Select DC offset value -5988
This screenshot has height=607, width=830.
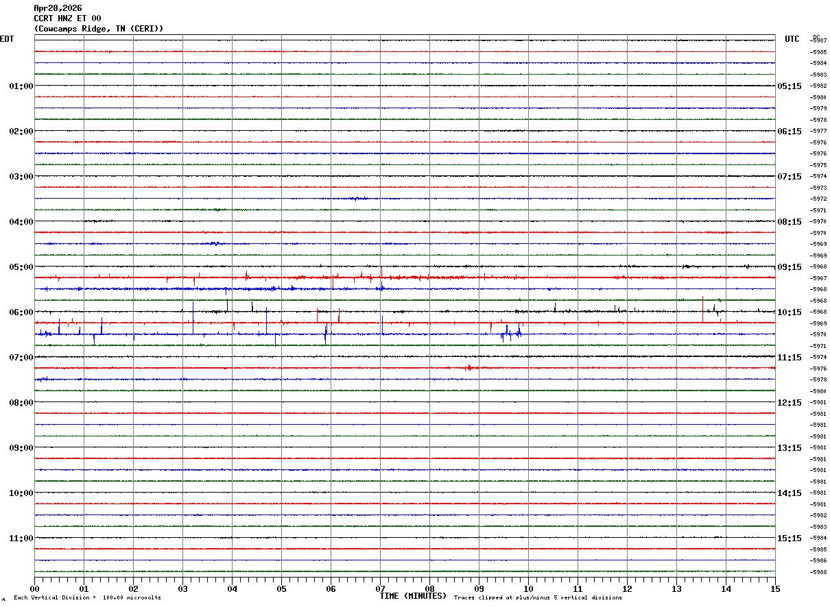(x=818, y=572)
